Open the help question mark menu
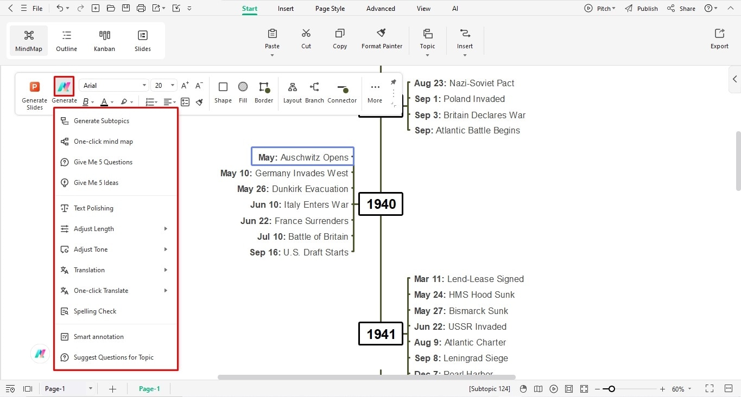This screenshot has height=397, width=741. click(x=711, y=9)
